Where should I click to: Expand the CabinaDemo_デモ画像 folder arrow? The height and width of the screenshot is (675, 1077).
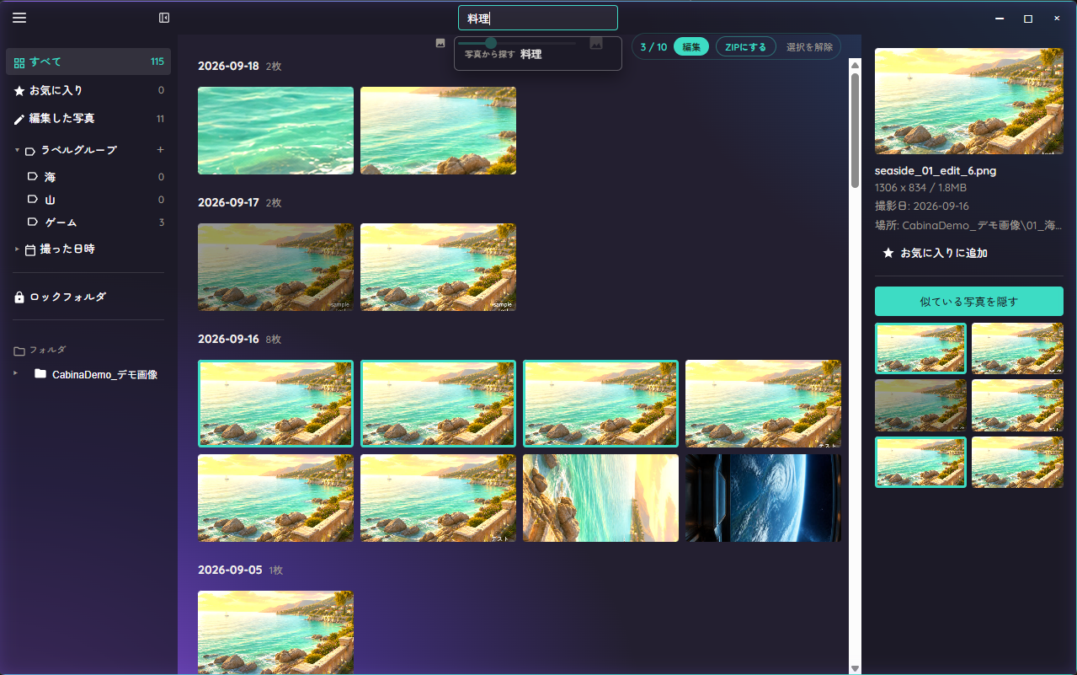point(15,373)
